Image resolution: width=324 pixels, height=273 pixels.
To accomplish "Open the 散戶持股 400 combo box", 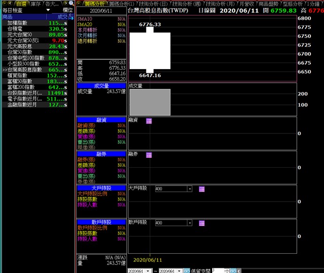I will coord(190,223).
